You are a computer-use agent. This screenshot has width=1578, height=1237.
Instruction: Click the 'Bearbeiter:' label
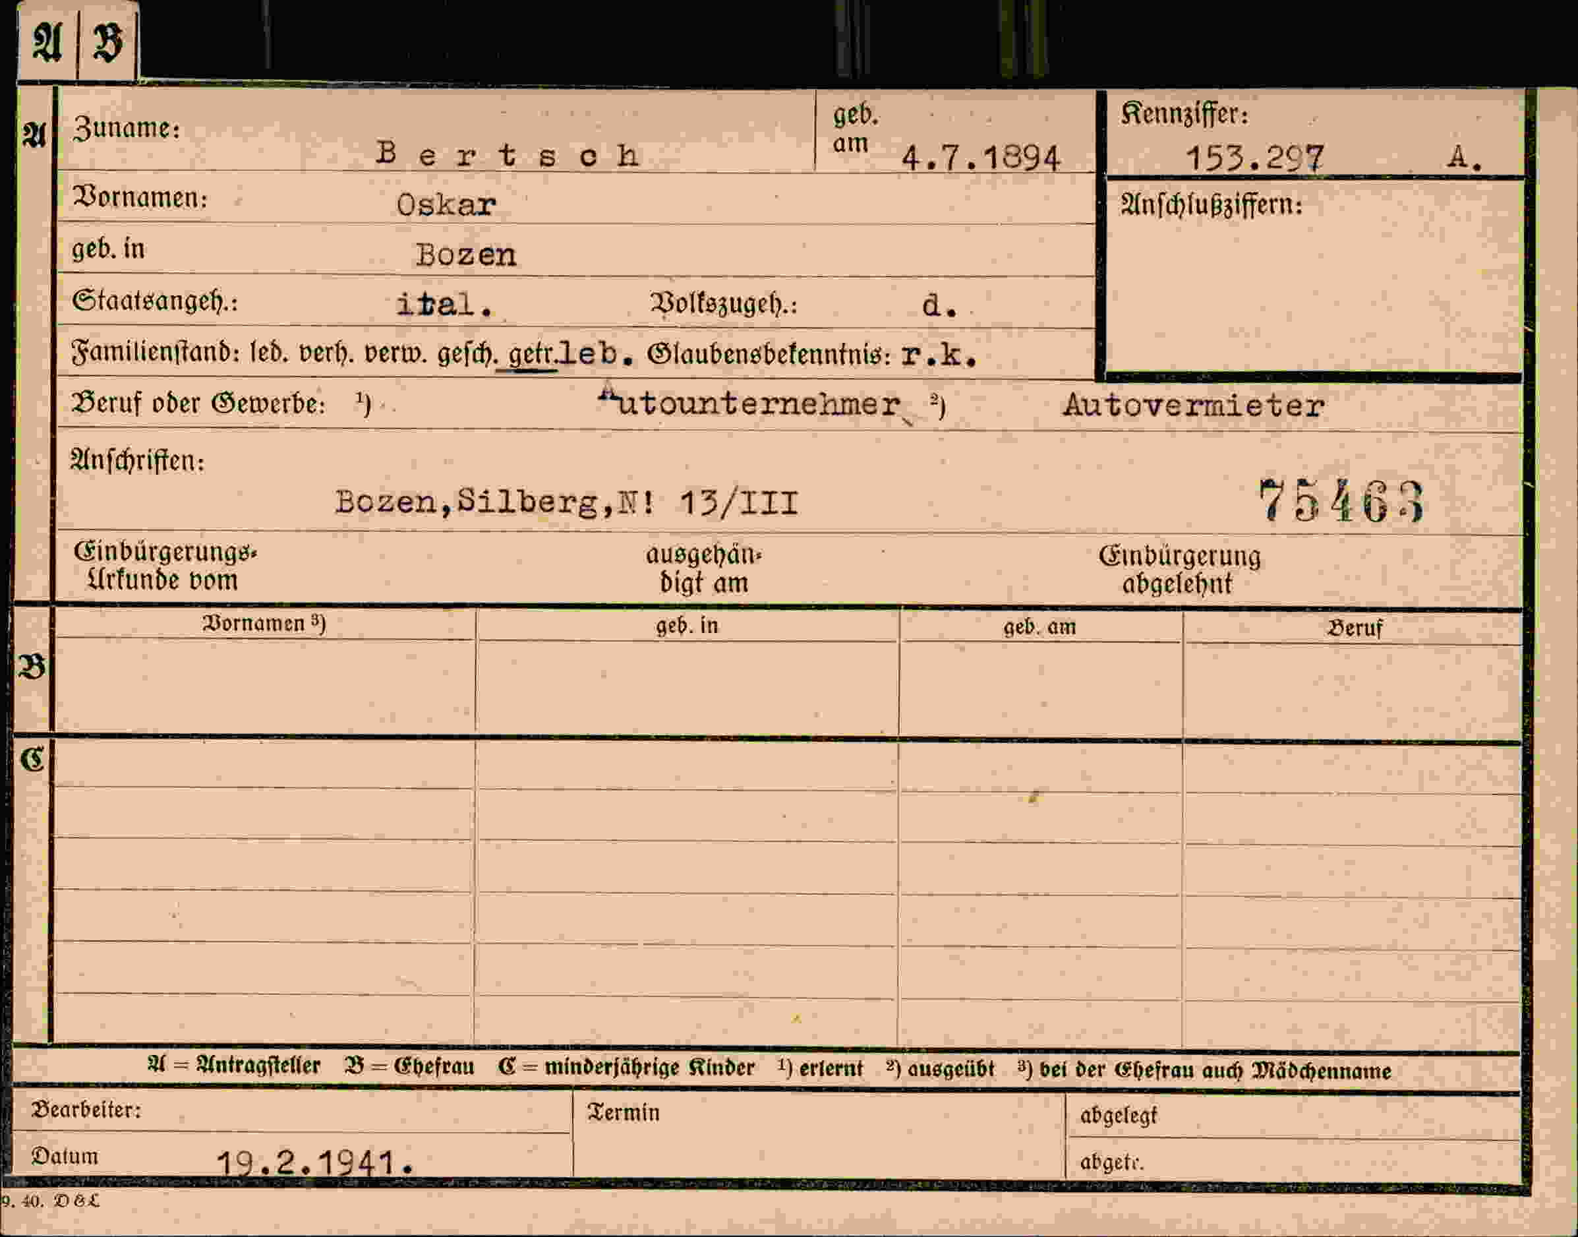(86, 1110)
